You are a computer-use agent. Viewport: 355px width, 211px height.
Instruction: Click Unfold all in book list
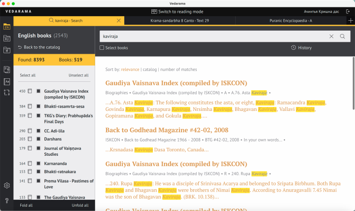tap(80, 205)
